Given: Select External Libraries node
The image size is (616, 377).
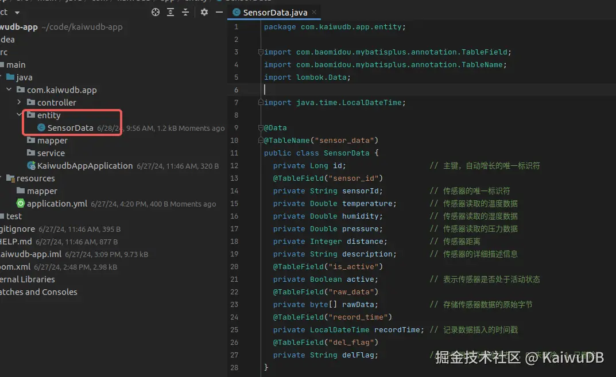Looking at the screenshot, I should 28,279.
